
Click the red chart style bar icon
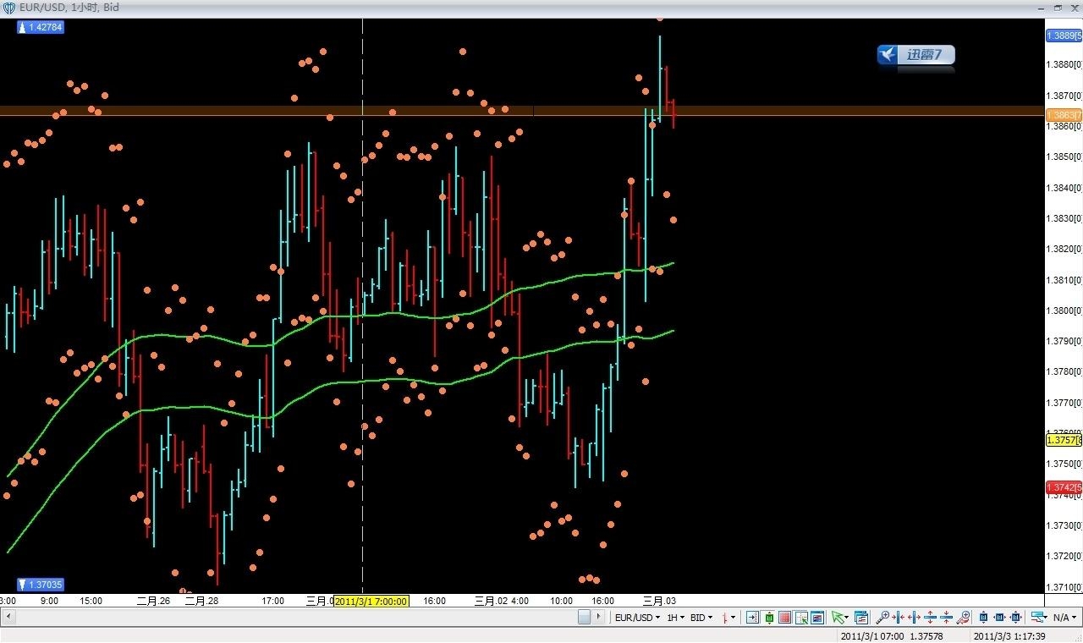coord(727,618)
